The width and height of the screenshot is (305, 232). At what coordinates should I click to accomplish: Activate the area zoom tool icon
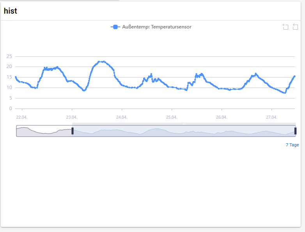click(285, 27)
